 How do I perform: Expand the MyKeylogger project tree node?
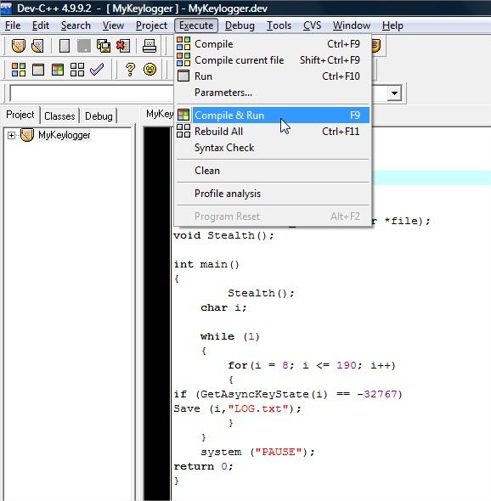tap(11, 136)
